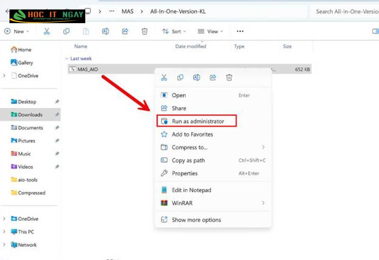Screen dimensions: 379x260
Task: Click the Copy icon in the toolbar
Action: tap(66, 31)
